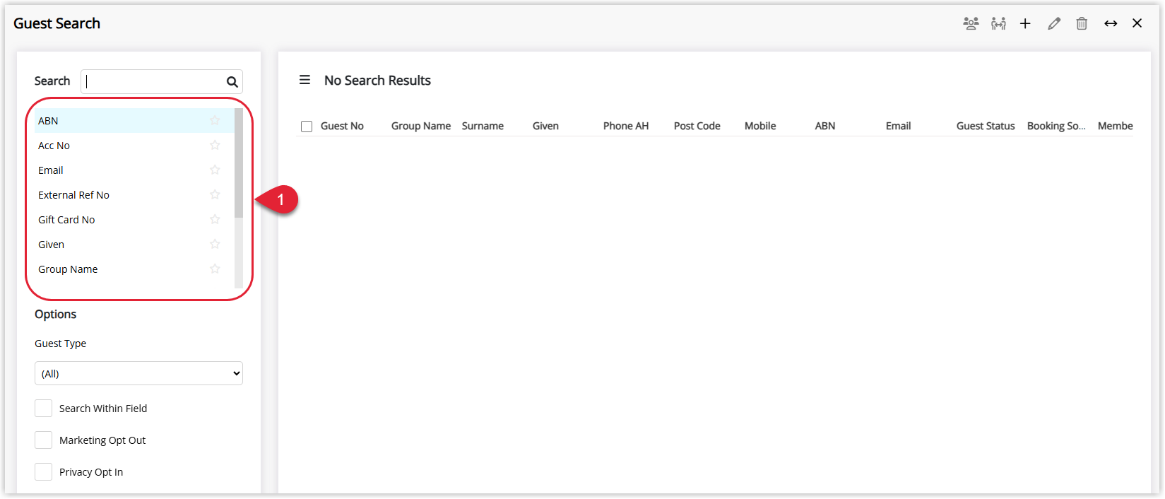The height and width of the screenshot is (499, 1165).
Task: Choose External Ref No search field
Action: coord(134,195)
